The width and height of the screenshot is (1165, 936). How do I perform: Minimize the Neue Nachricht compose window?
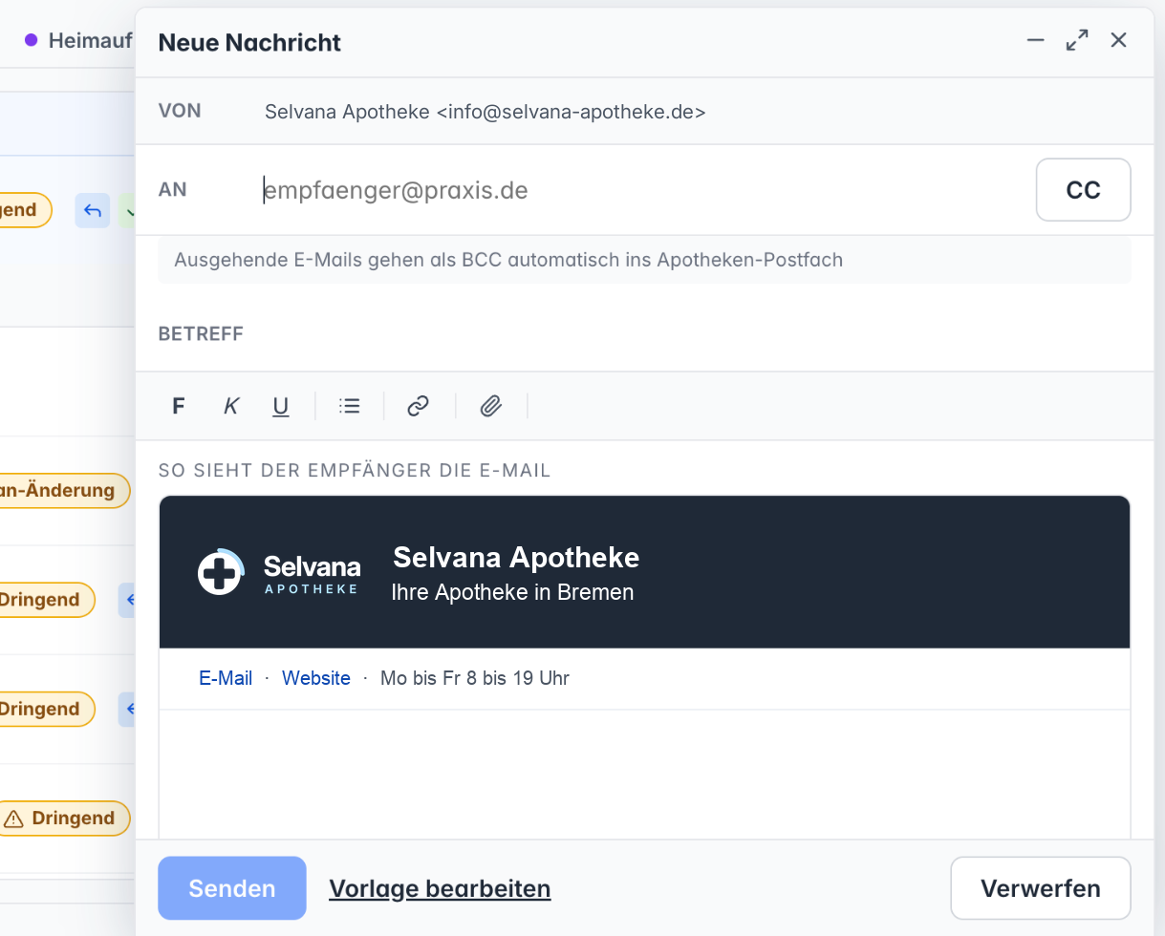(x=1035, y=40)
